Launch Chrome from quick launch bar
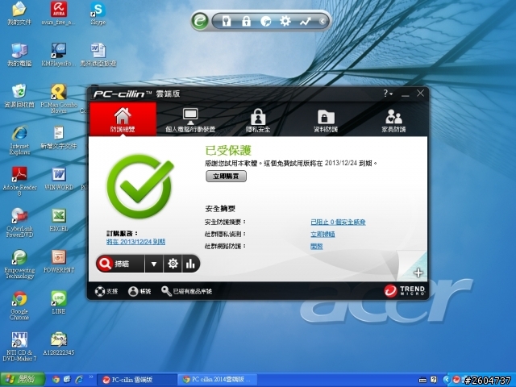The width and height of the screenshot is (516, 387). [56, 380]
